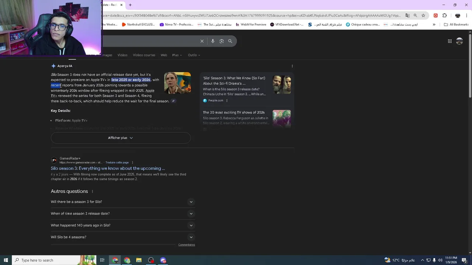This screenshot has width=472, height=265.
Task: Show hidden system tray icons
Action: (x=423, y=260)
